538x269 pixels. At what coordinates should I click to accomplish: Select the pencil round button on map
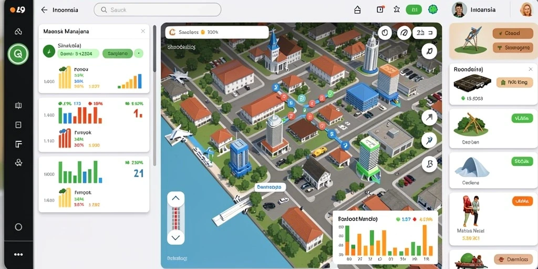tap(429, 51)
